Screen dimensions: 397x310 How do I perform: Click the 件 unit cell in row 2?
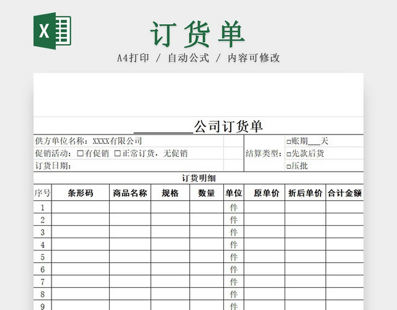pyautogui.click(x=234, y=219)
